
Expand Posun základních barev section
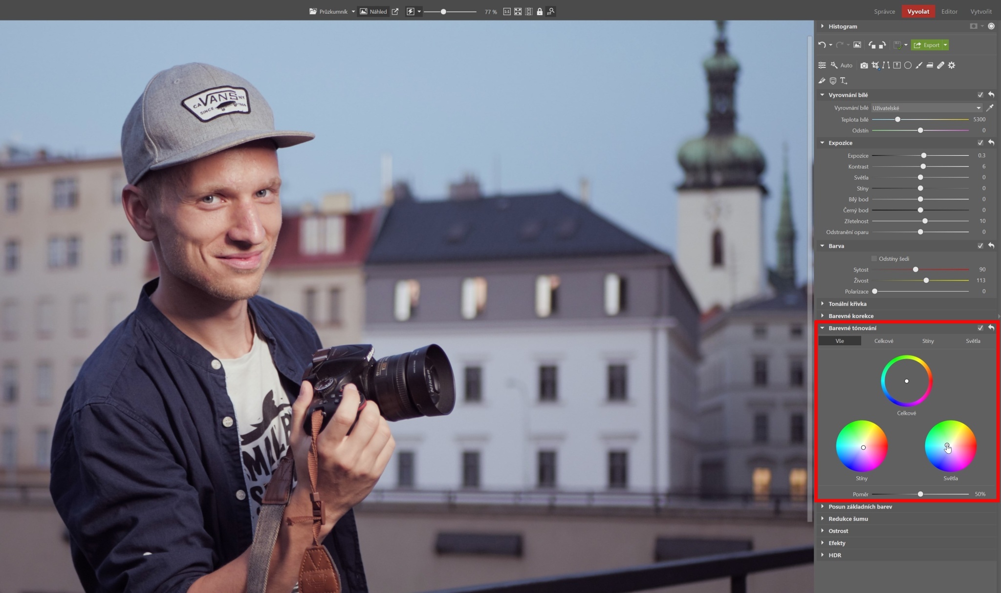tap(823, 507)
